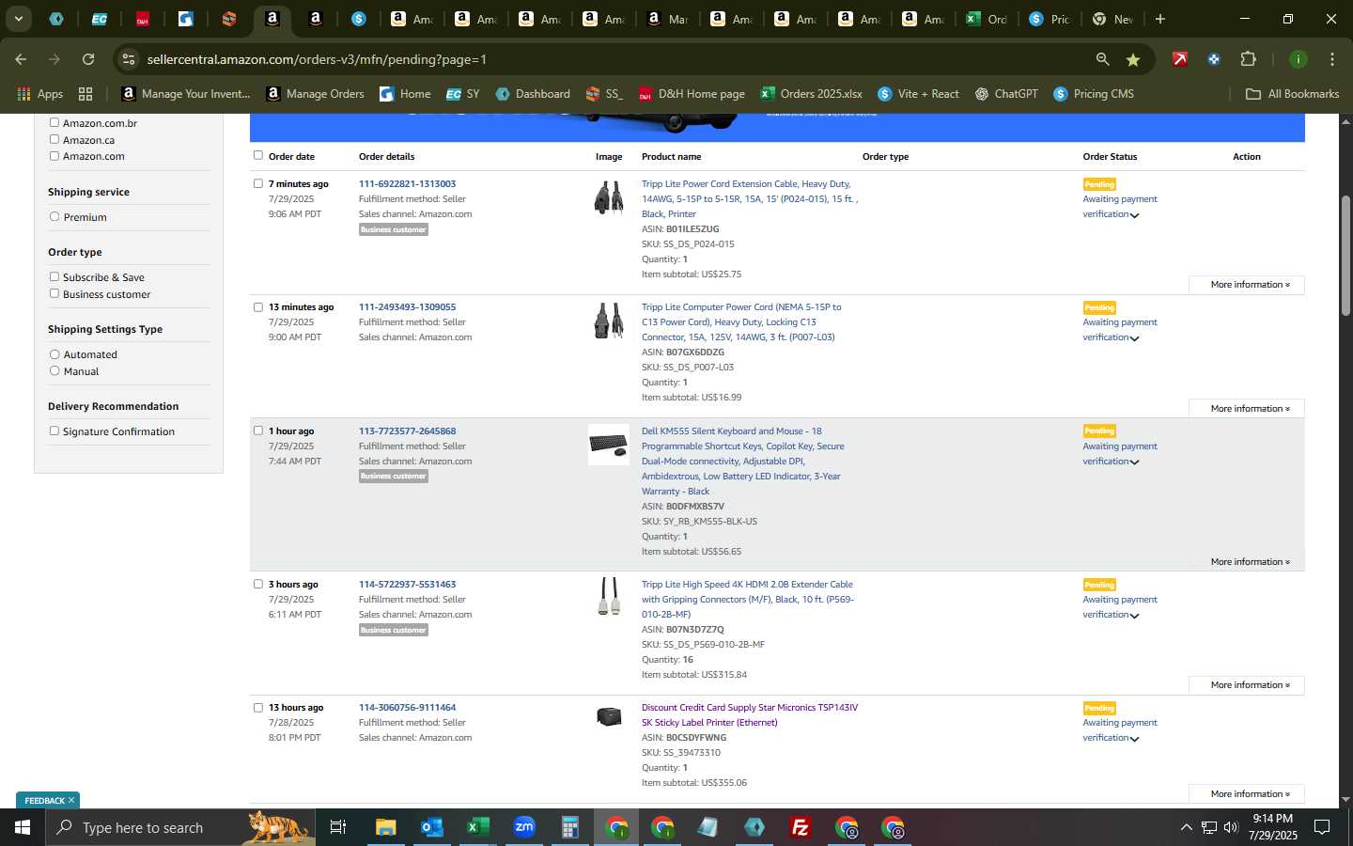The height and width of the screenshot is (846, 1353).
Task: Open order link 111-2493493-1309055
Action: pos(407,307)
